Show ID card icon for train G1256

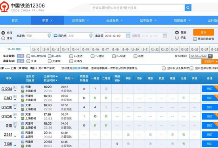point(15,115)
